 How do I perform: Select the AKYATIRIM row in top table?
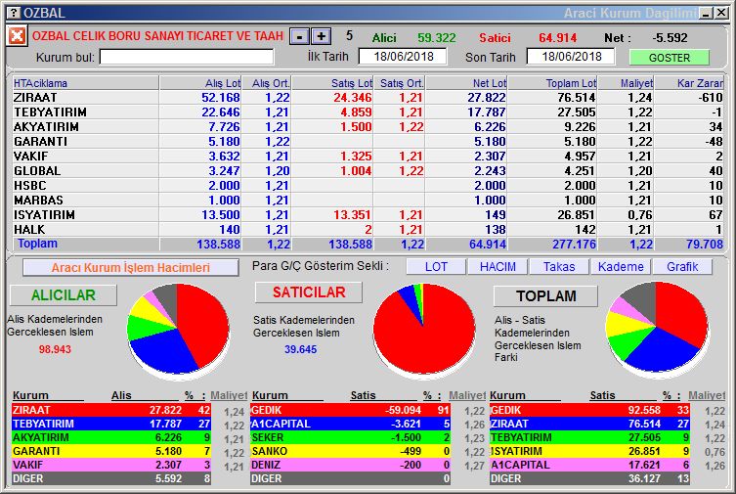coord(368,127)
